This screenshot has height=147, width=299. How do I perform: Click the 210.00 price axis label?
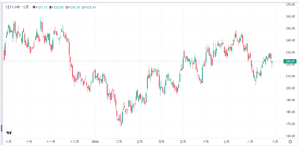coord(291,76)
